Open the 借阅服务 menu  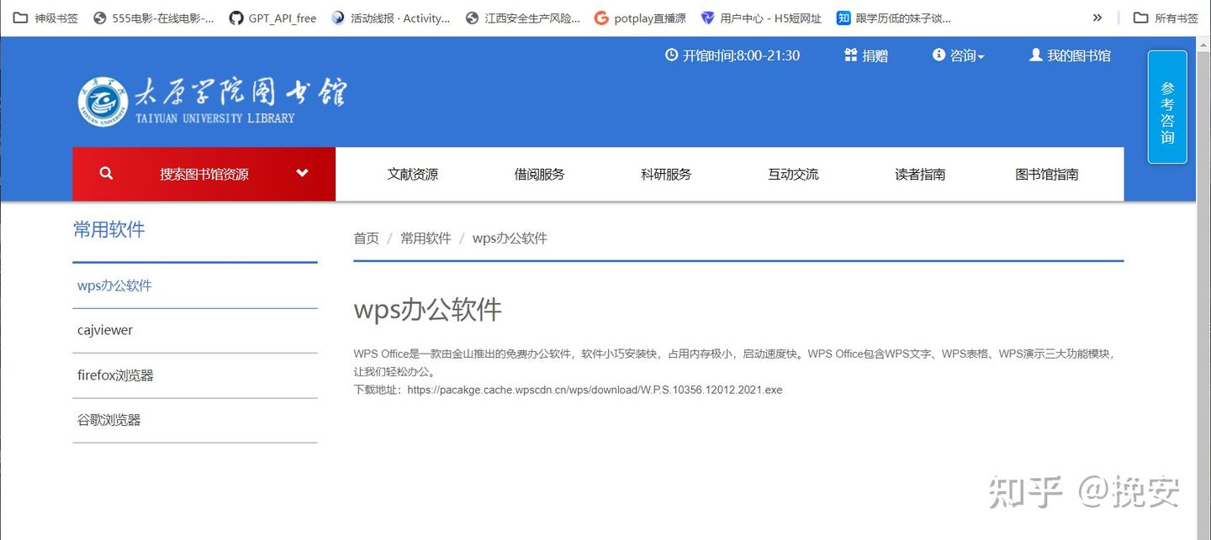(x=539, y=175)
